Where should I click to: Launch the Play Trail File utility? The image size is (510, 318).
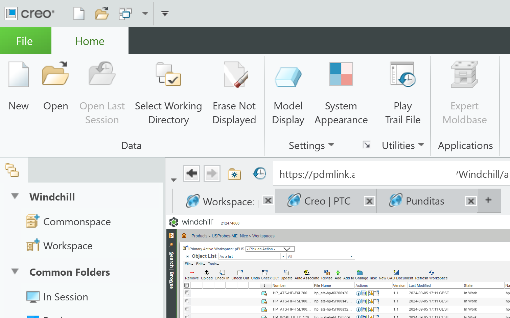click(x=402, y=75)
